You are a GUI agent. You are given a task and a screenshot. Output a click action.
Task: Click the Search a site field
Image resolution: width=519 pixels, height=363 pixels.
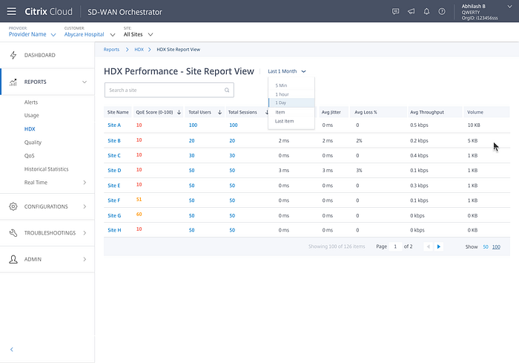pos(169,90)
